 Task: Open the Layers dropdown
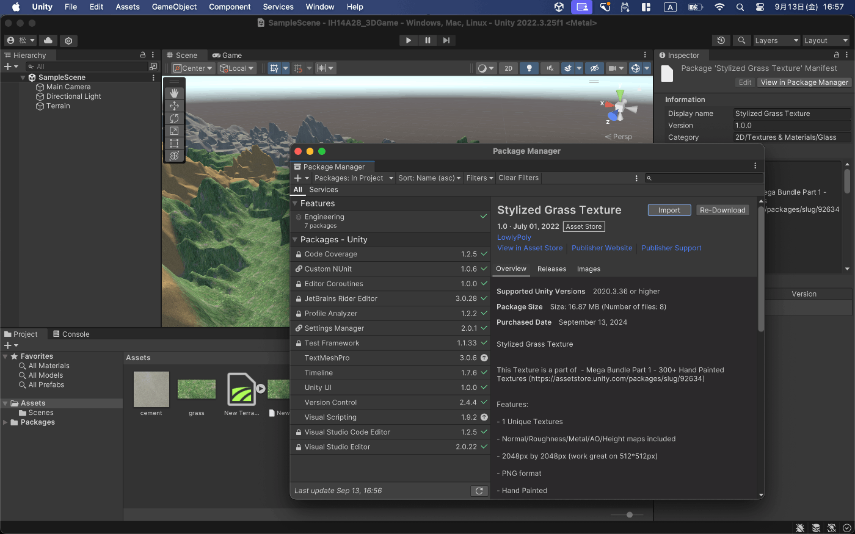coord(776,40)
